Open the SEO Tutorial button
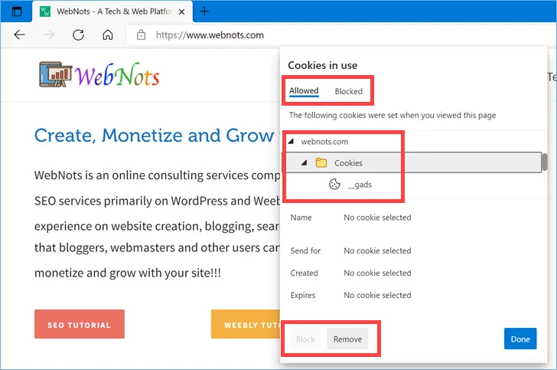This screenshot has width=557, height=370. pyautogui.click(x=80, y=324)
